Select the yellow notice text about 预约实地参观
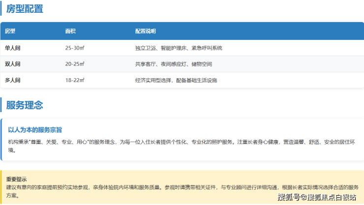Image resolution: width=364 pixels, height=205 pixels. (181, 191)
